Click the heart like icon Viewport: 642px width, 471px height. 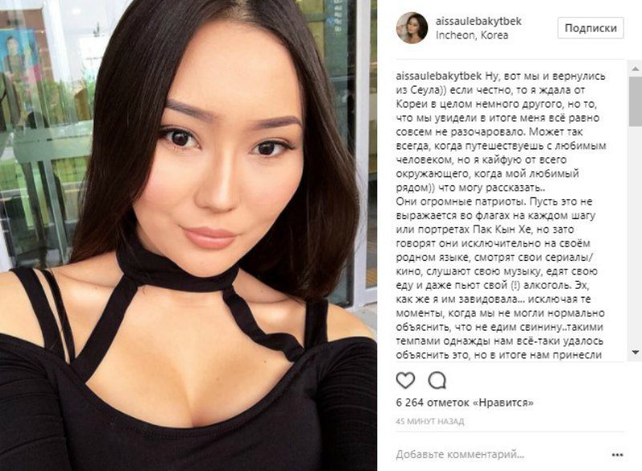[x=405, y=380]
